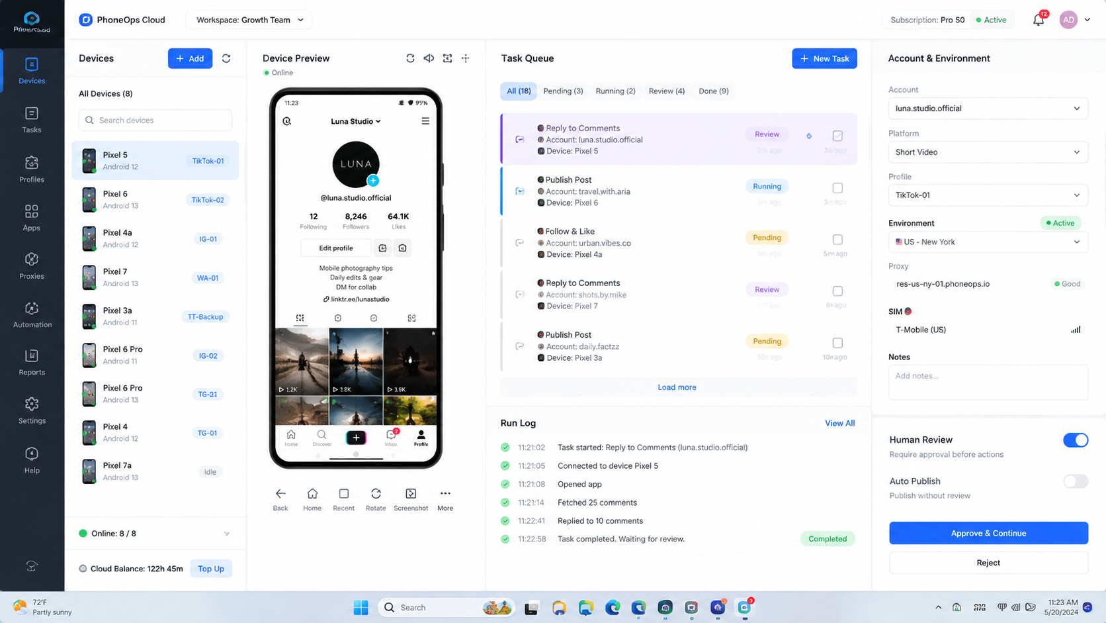This screenshot has width=1106, height=623.
Task: Create a New Task
Action: coord(824,58)
